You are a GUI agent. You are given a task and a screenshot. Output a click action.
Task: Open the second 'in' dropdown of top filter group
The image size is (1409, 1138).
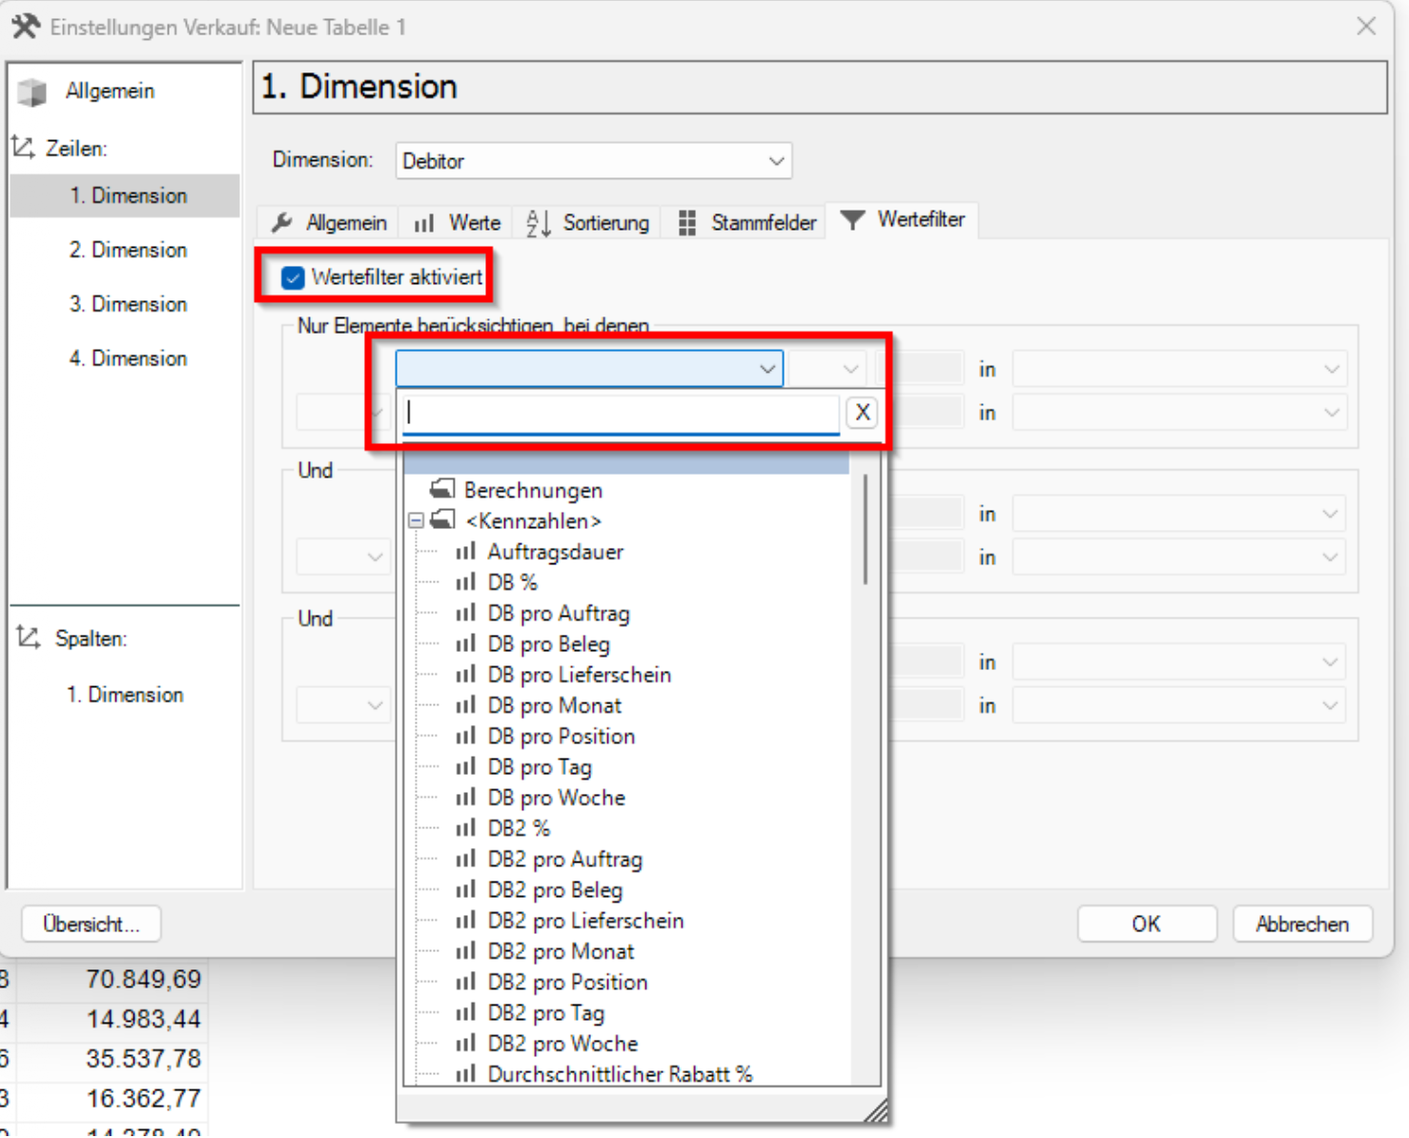click(x=1179, y=413)
